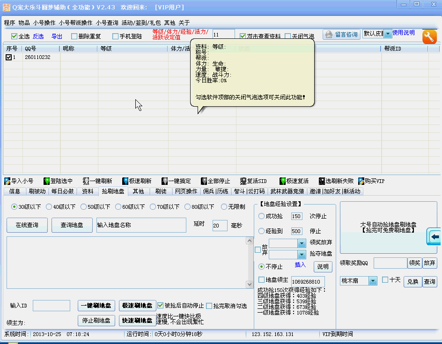This screenshot has height=344, width=442.
Task: Toggle the 双击查看资料 checkbox
Action: pyautogui.click(x=243, y=36)
